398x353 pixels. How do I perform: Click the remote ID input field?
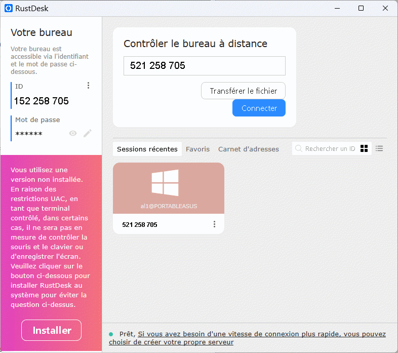click(205, 66)
